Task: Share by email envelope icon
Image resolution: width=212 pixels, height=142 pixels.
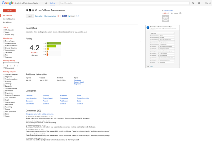Action: click(77, 16)
